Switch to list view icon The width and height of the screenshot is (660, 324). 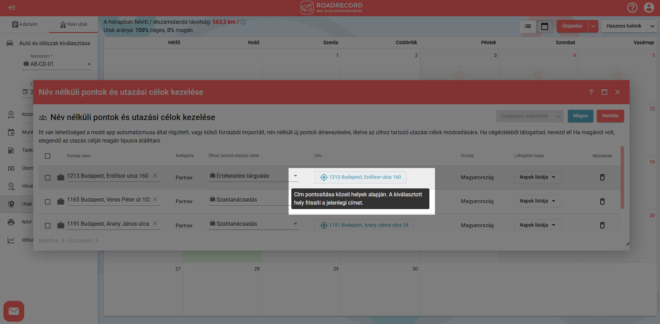click(x=528, y=26)
